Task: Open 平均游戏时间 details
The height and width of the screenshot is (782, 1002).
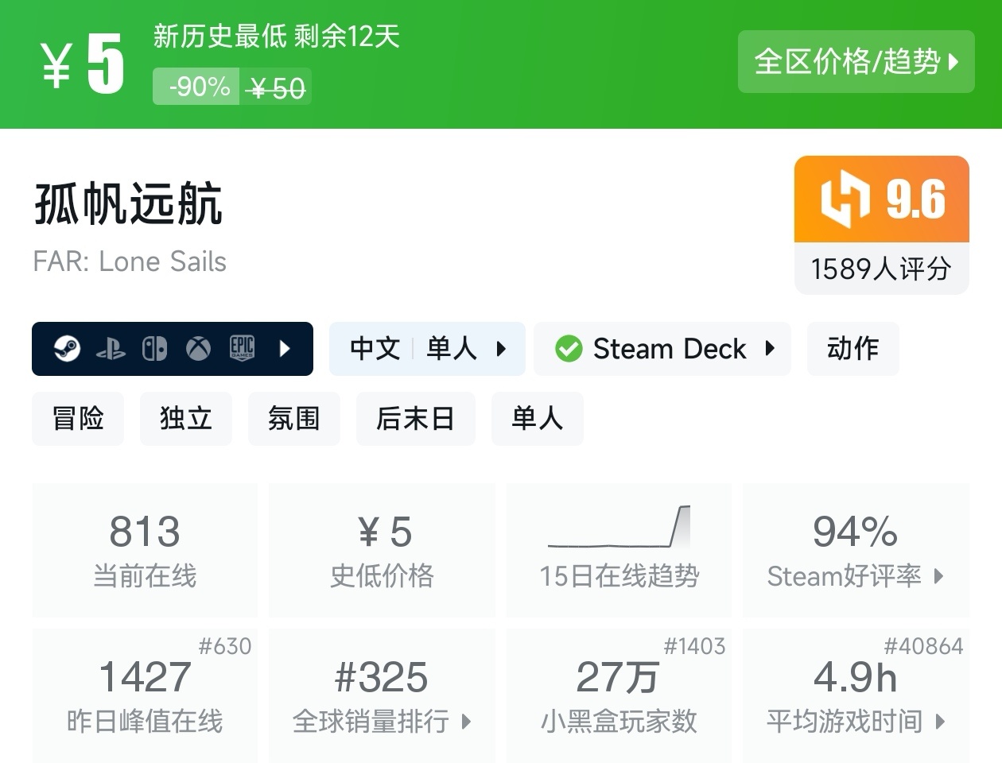Action: coord(856,695)
